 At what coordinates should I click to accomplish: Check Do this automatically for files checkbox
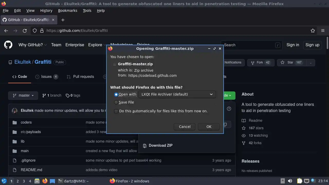(x=116, y=111)
